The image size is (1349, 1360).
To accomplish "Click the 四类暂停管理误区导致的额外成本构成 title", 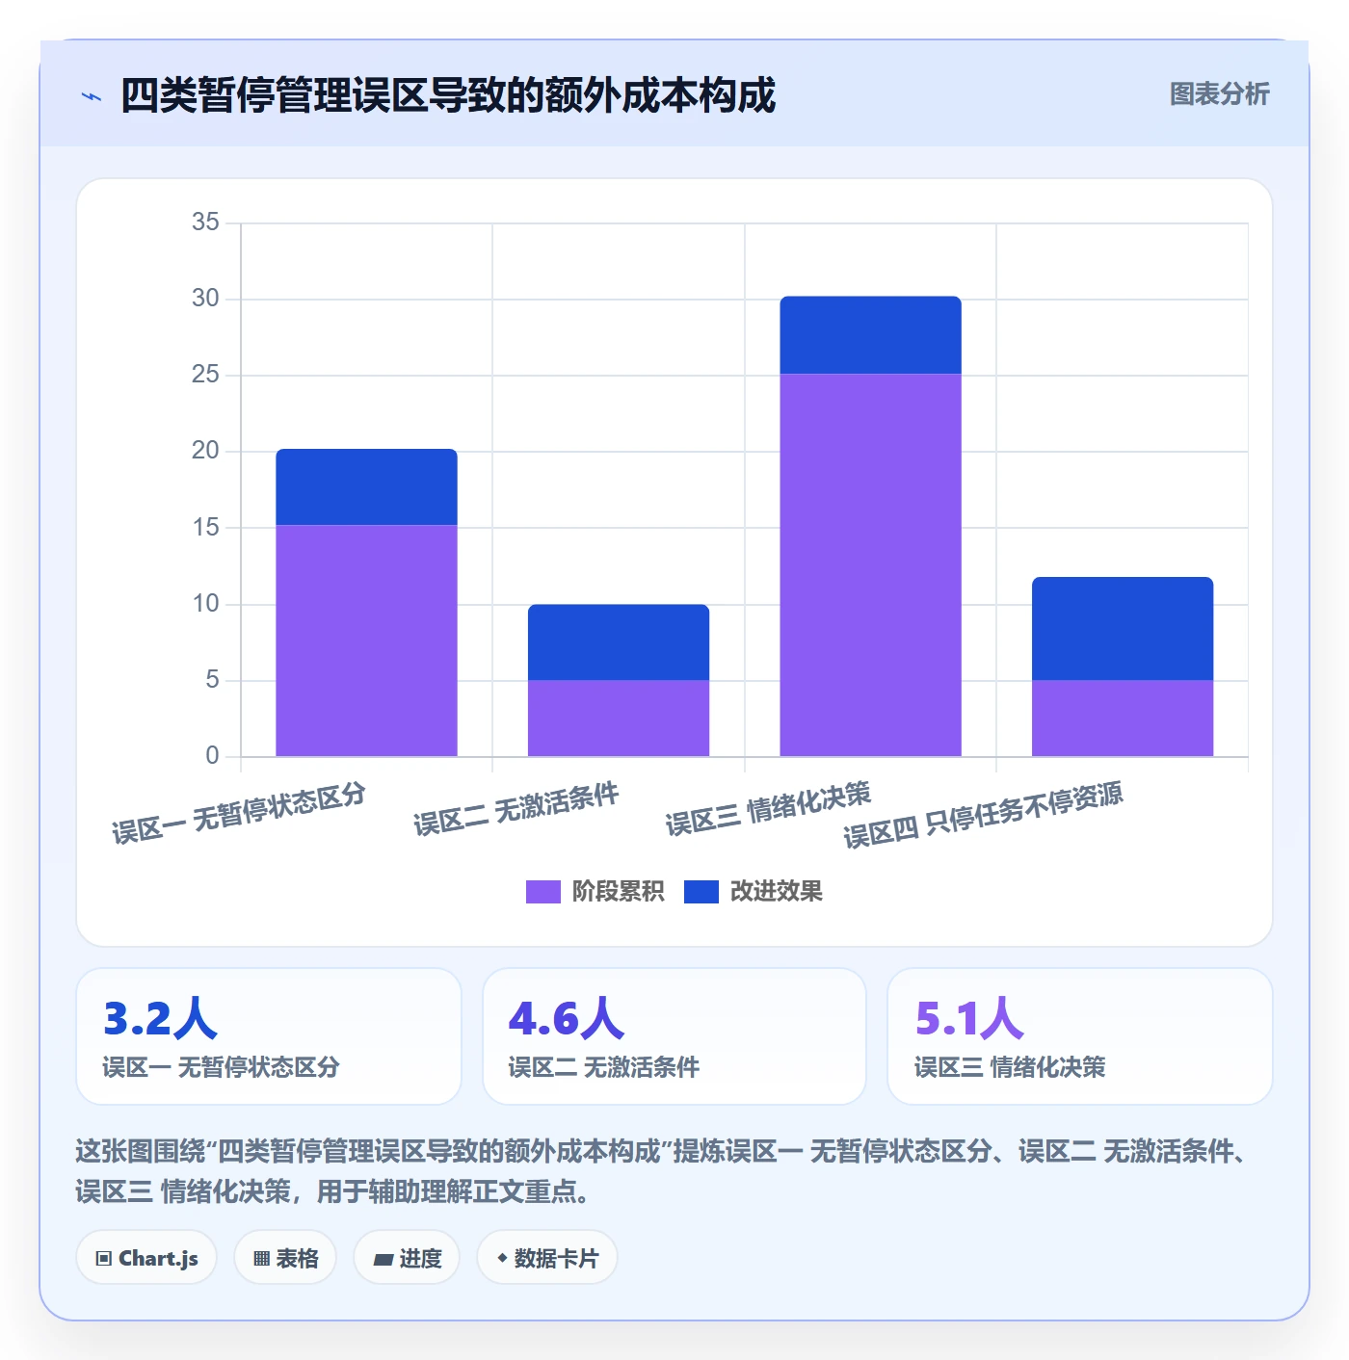I will click(x=448, y=96).
